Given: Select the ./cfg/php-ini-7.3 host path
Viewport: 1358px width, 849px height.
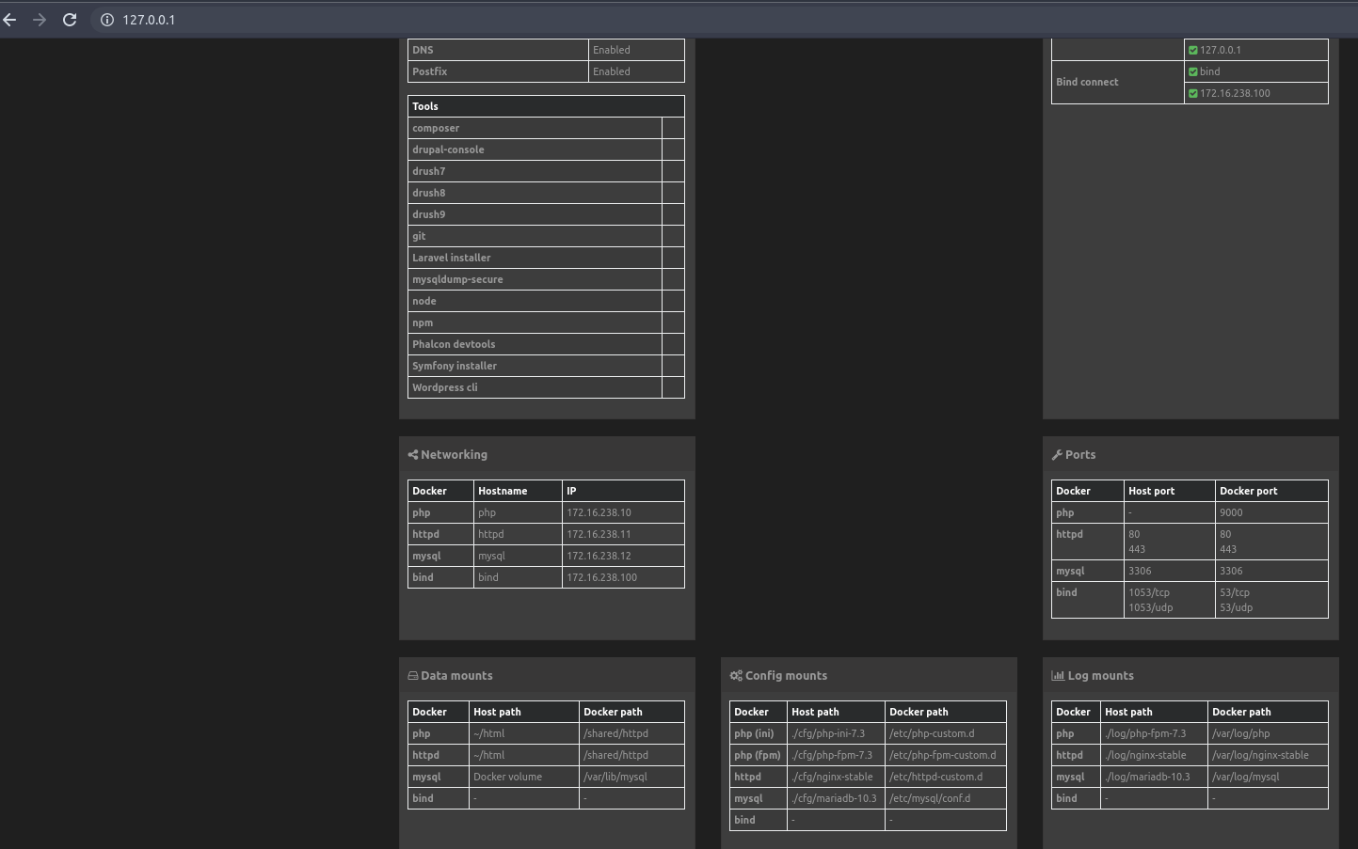Looking at the screenshot, I should [x=828, y=733].
